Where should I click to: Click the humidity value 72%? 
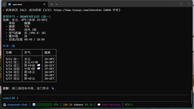click(x=27, y=26)
